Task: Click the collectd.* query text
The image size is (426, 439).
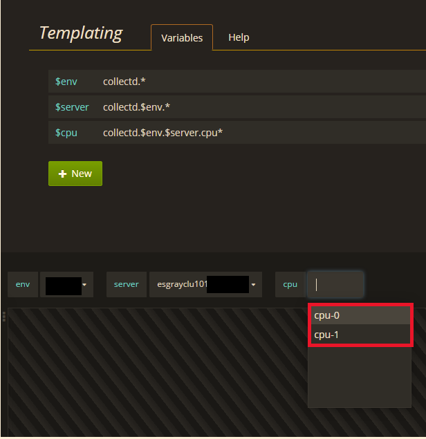Action: (124, 82)
